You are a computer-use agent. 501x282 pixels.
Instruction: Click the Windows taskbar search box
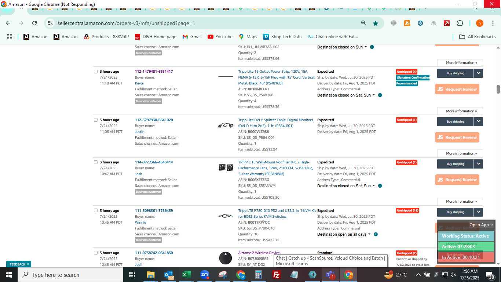[x=70, y=275]
